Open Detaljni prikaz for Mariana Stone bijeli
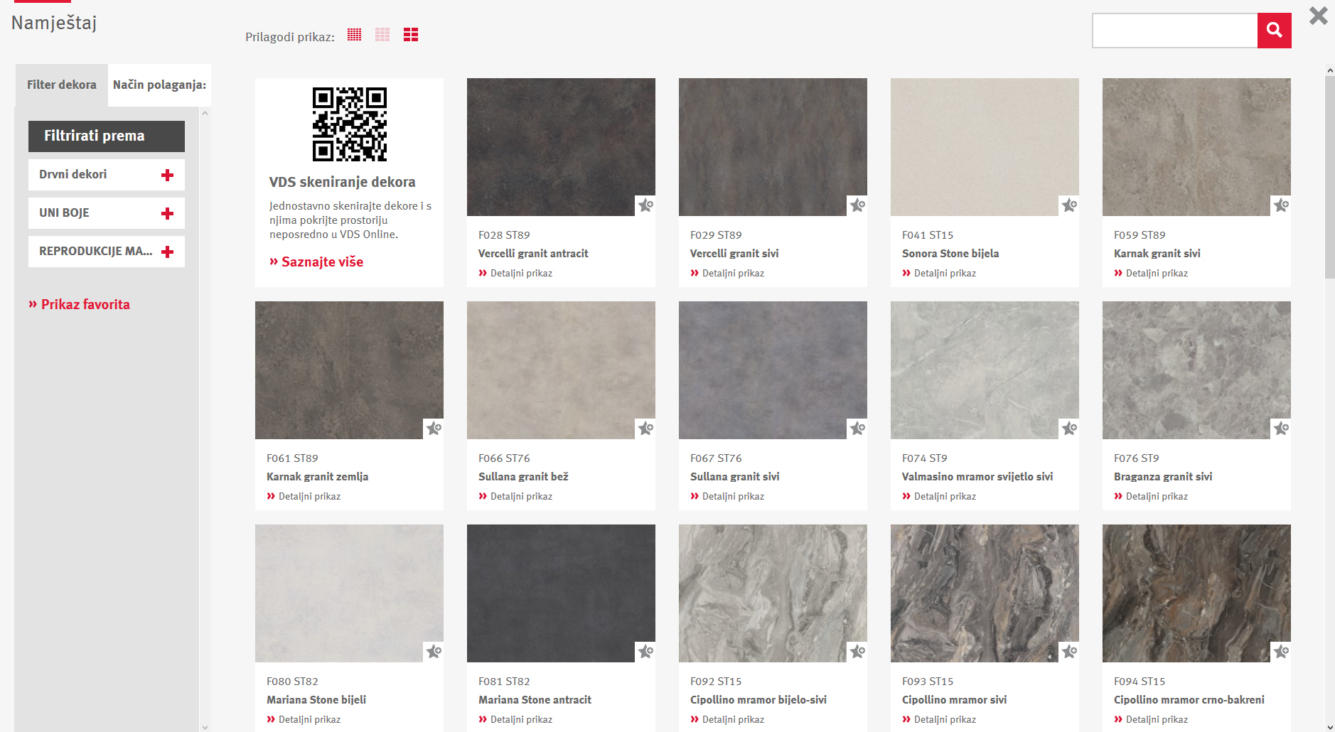1335x732 pixels. (x=304, y=719)
